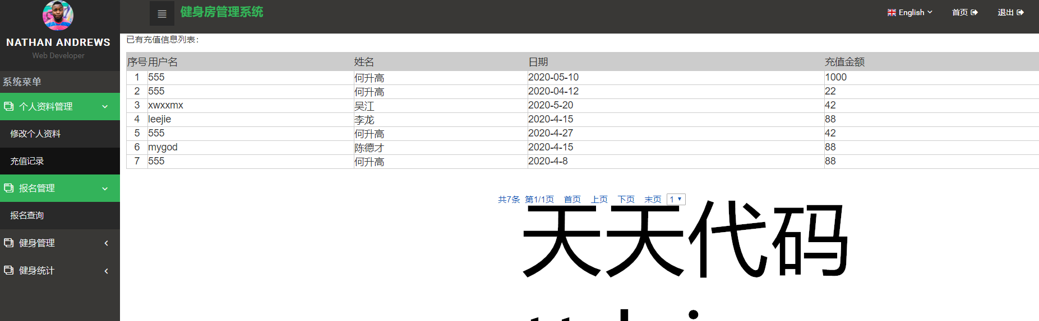Open the 修改个人资料 menu item
Image resolution: width=1039 pixels, height=321 pixels.
(x=35, y=134)
